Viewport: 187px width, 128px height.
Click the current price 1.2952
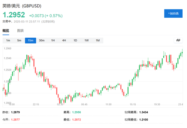point(14,15)
